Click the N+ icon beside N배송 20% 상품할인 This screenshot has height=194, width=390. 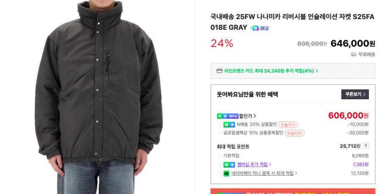click(x=229, y=125)
